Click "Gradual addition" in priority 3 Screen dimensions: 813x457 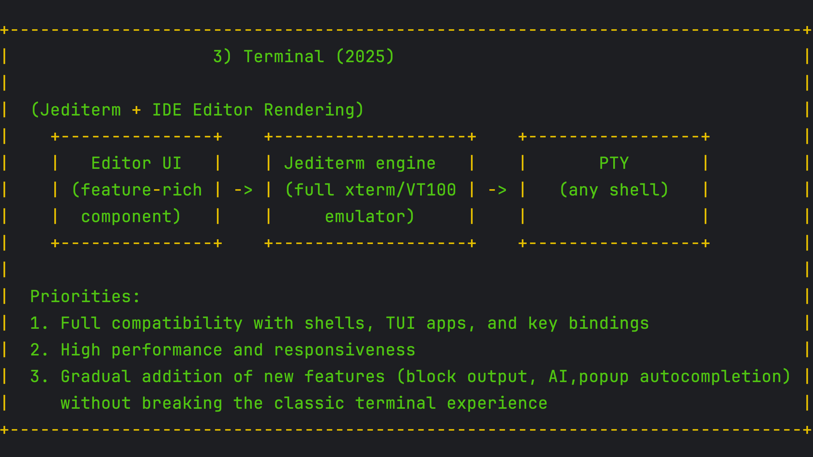pyautogui.click(x=141, y=377)
